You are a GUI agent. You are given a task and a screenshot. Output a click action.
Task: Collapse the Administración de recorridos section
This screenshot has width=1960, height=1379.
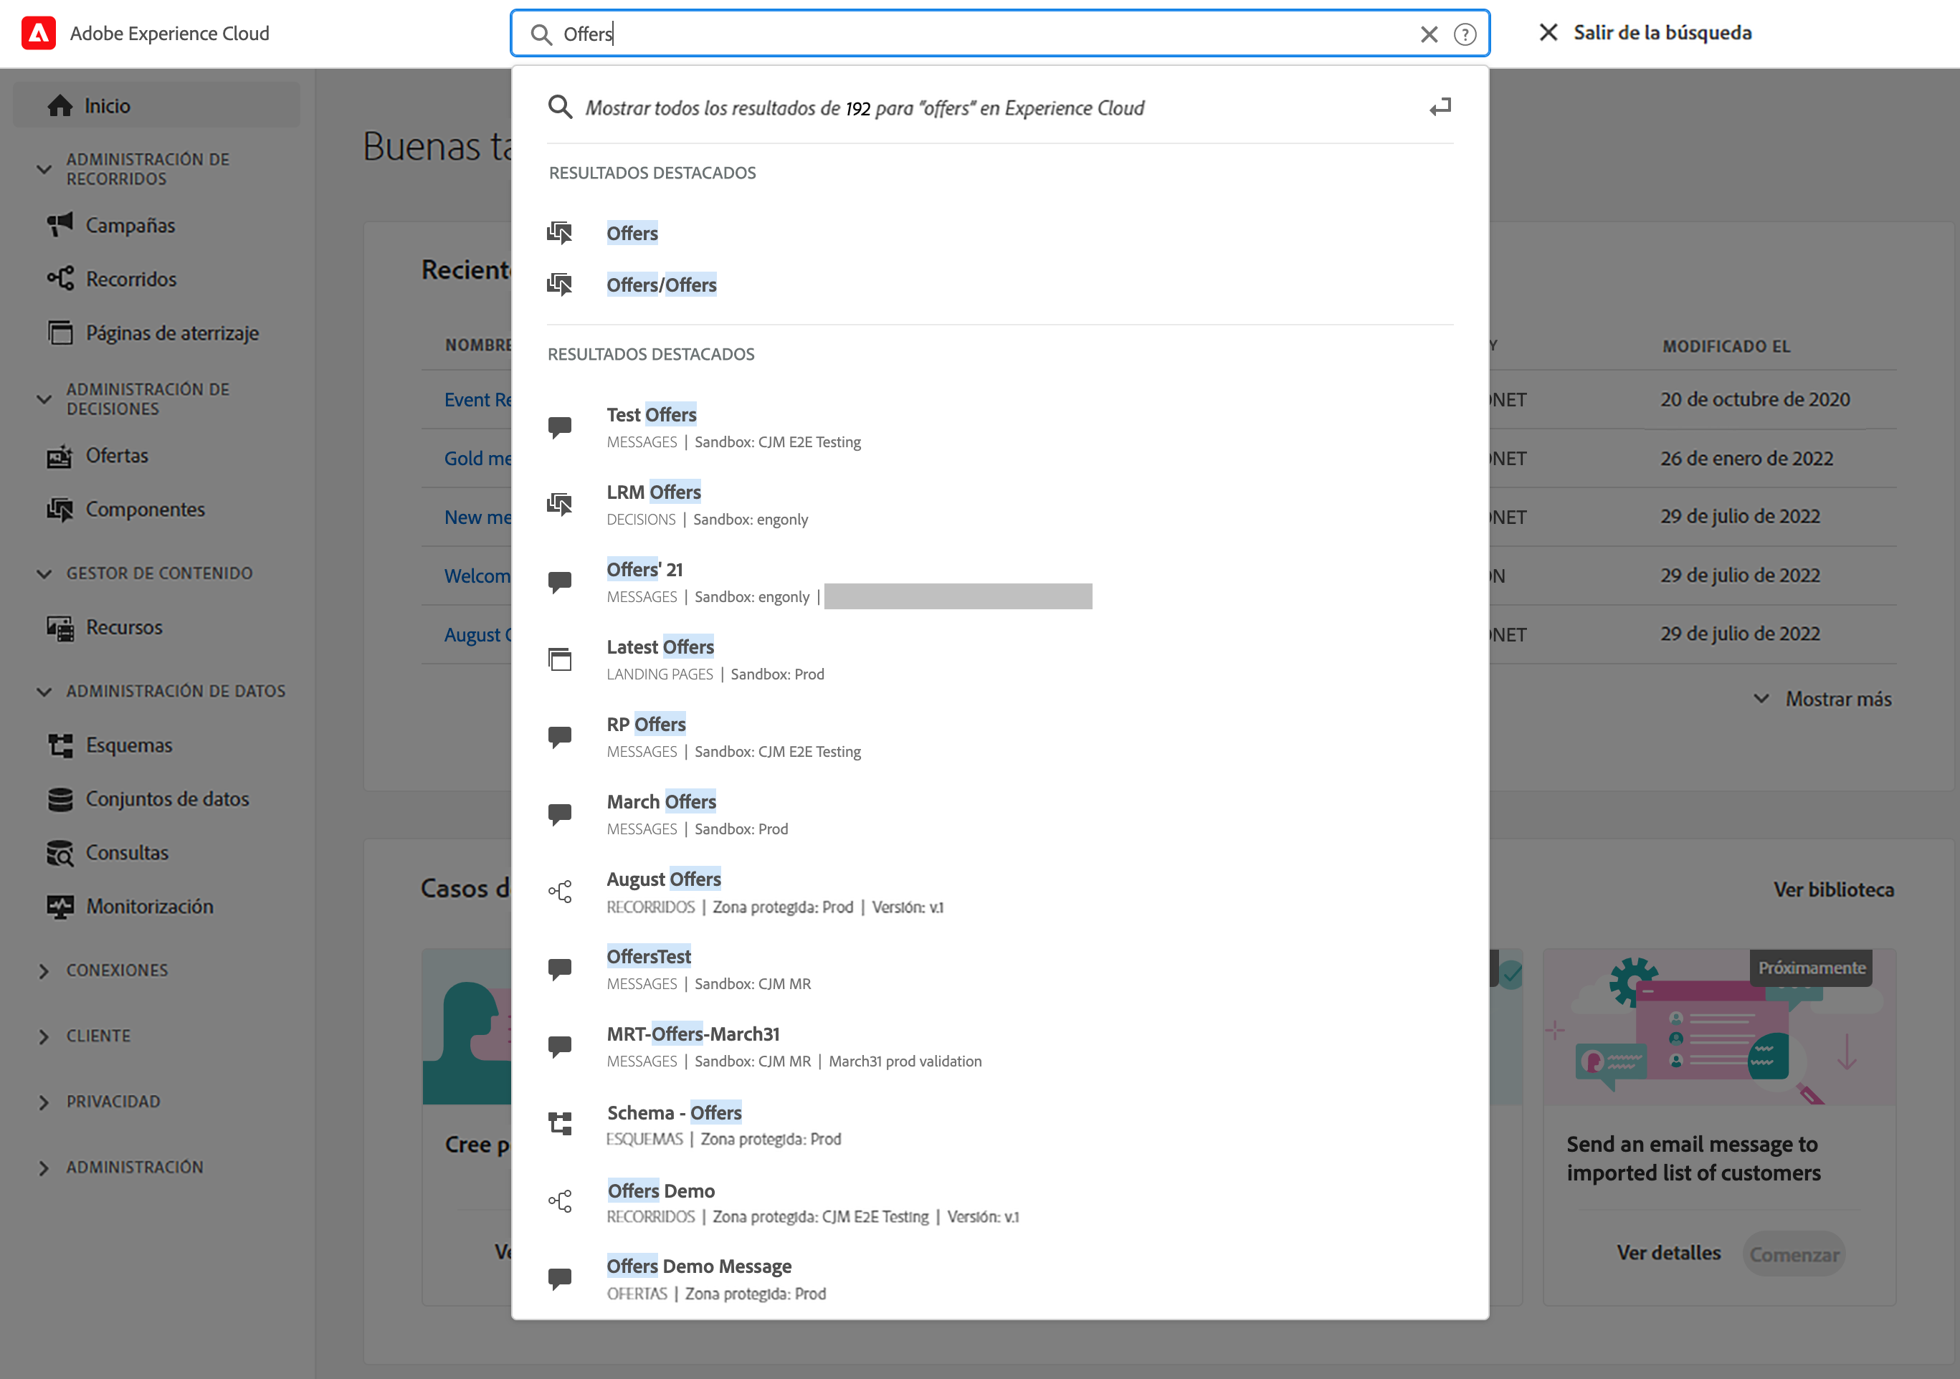point(44,169)
